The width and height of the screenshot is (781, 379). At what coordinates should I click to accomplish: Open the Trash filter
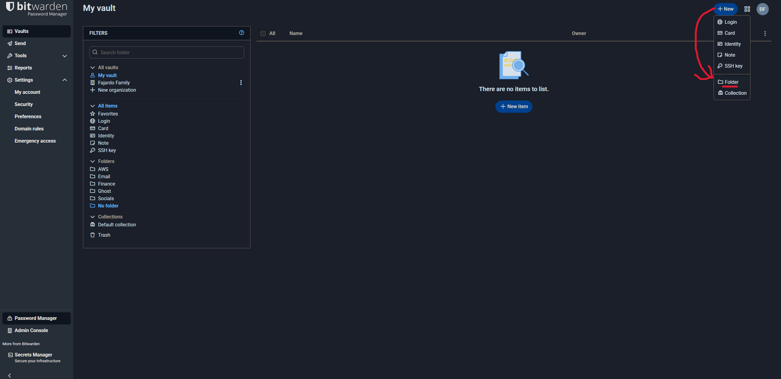click(104, 235)
